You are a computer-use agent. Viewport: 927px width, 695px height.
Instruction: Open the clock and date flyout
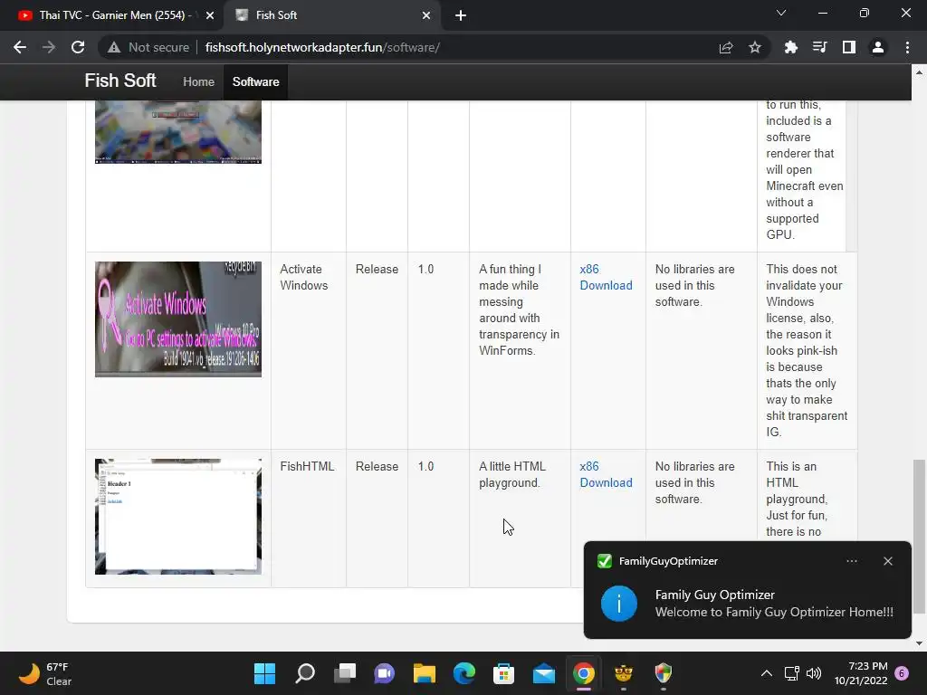[861, 673]
